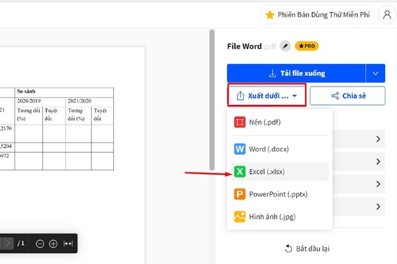
Task: Select Nén (.pdf) from export menu
Action: (x=280, y=122)
